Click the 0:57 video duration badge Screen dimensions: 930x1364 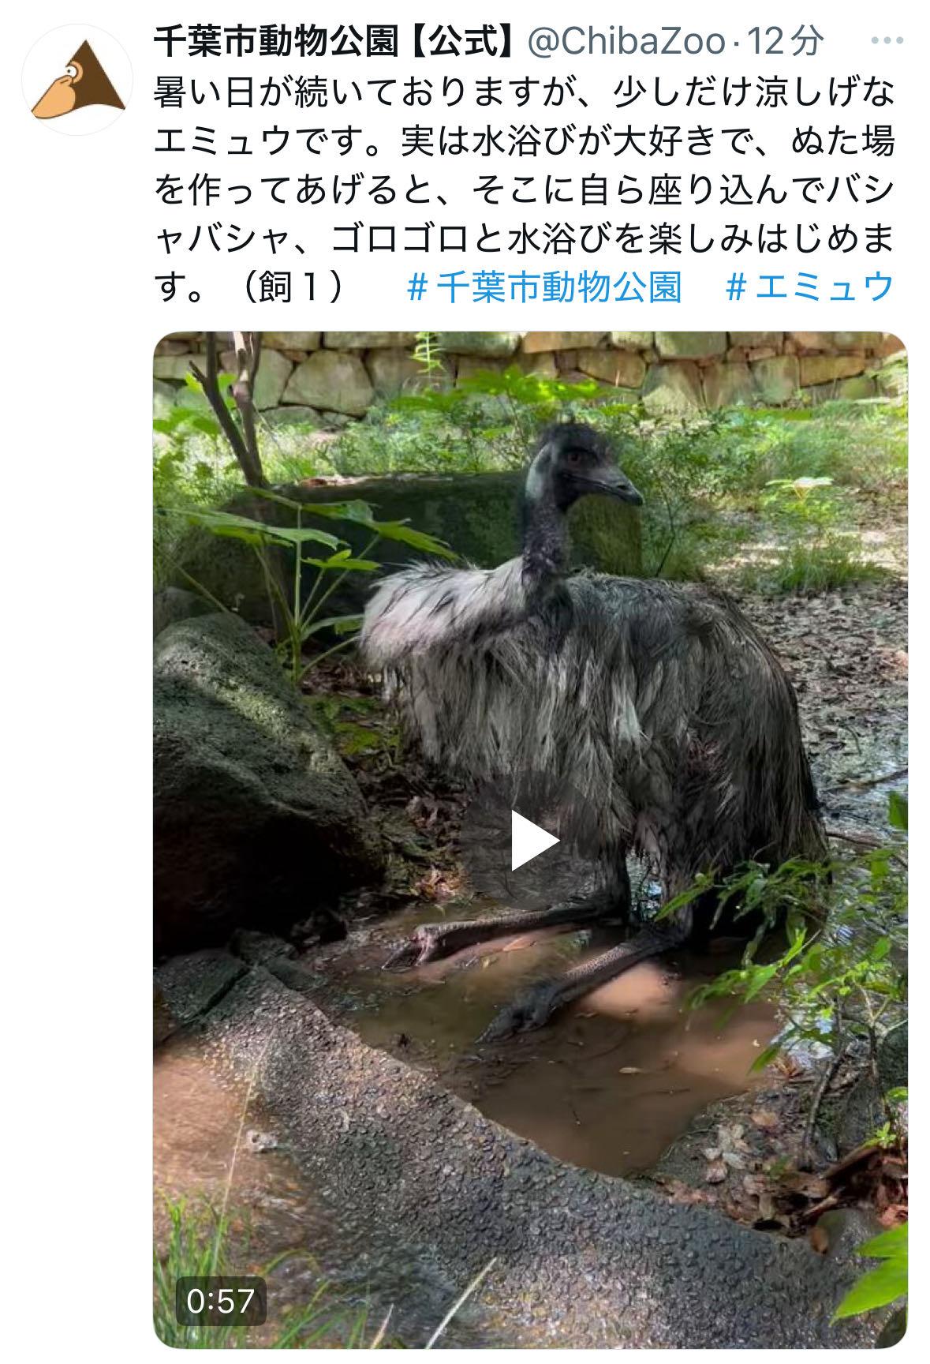(x=220, y=1301)
